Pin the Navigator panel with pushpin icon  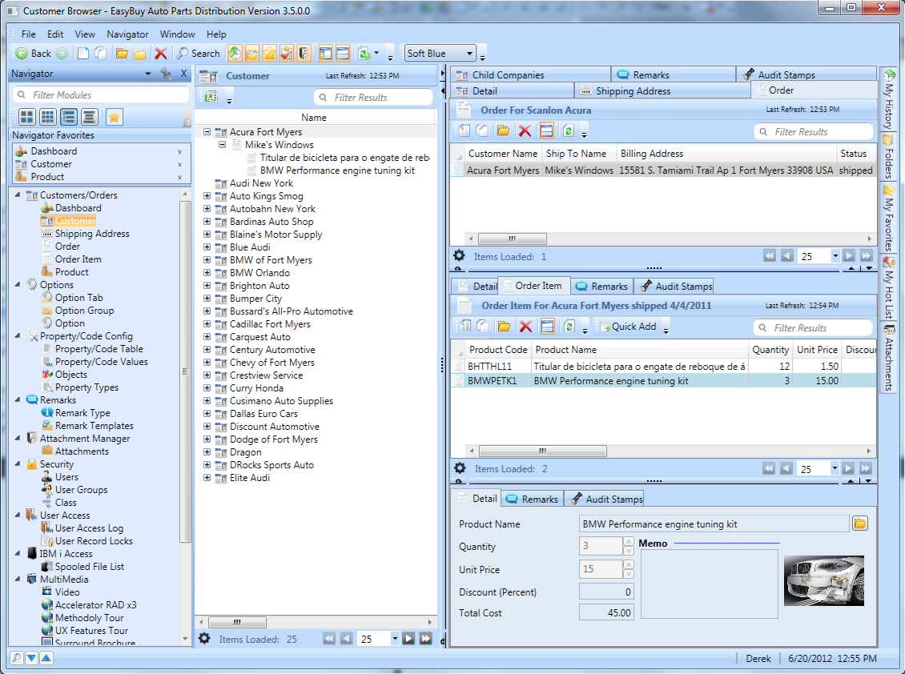[x=167, y=74]
